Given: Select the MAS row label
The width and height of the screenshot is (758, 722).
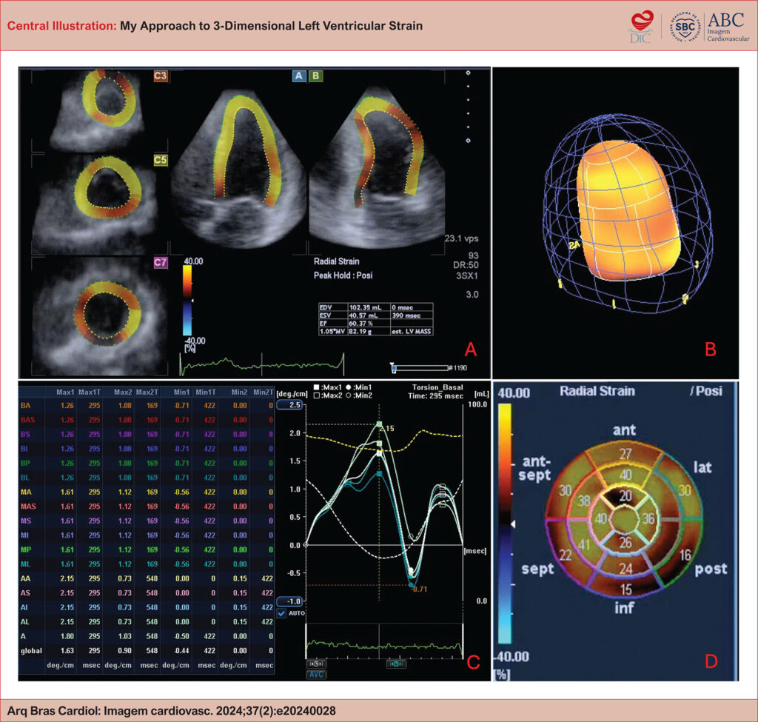Looking at the screenshot, I should tap(28, 507).
